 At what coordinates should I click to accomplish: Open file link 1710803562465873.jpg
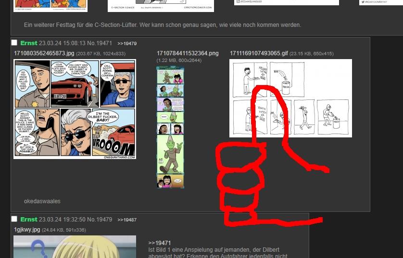point(44,53)
